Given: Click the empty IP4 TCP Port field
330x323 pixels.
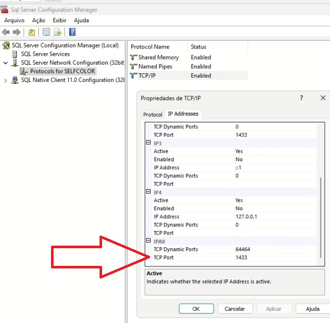Looking at the screenshot, I should (275, 233).
